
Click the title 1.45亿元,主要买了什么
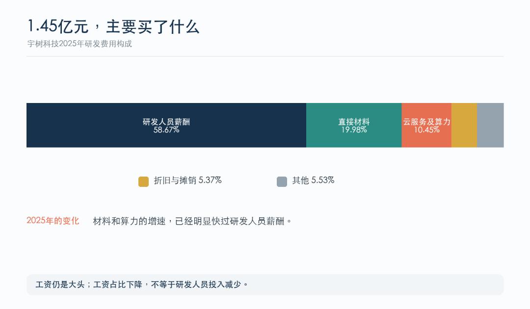113,26
